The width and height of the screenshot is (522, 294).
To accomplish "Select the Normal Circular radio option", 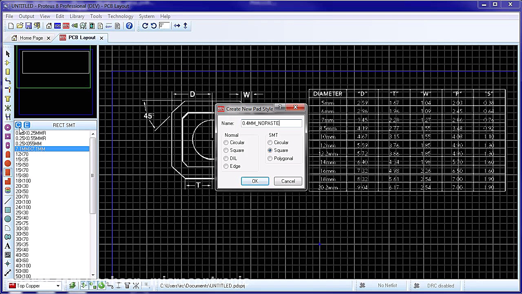I will (226, 143).
